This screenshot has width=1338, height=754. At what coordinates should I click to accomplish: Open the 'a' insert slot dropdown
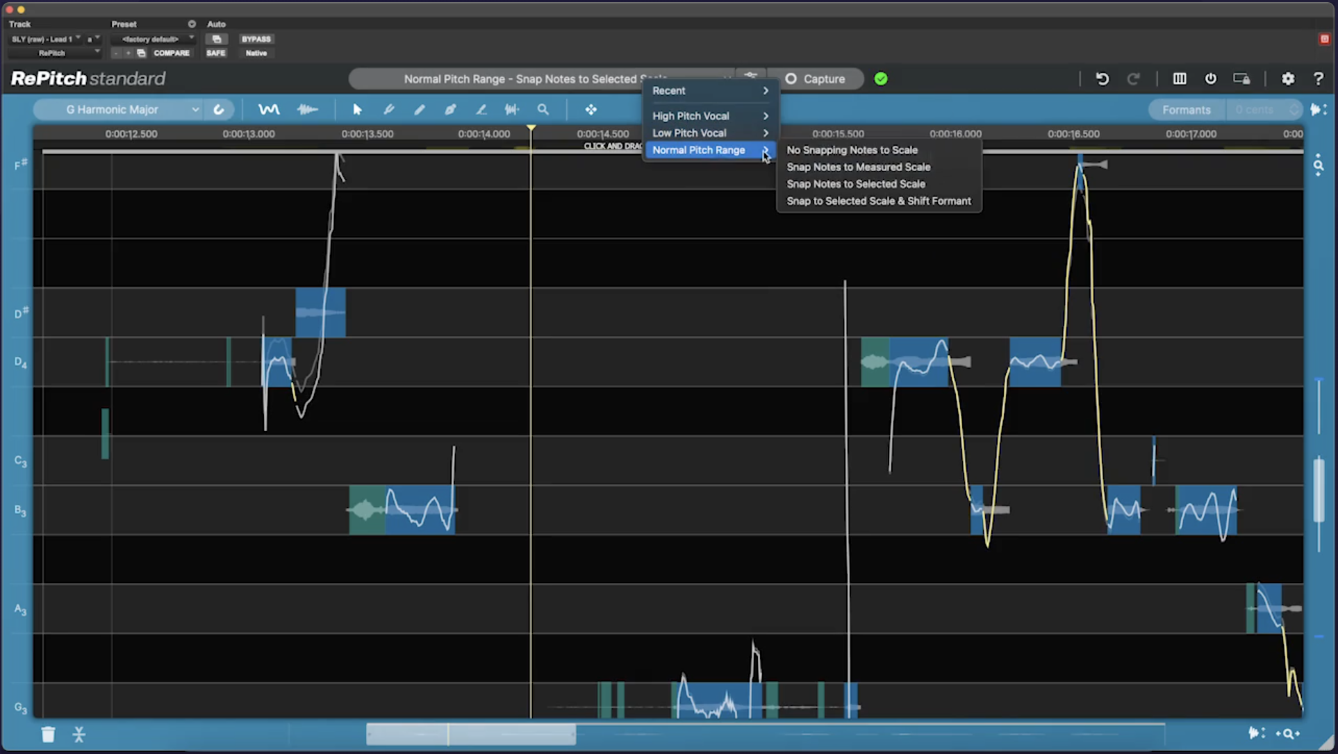pos(93,39)
